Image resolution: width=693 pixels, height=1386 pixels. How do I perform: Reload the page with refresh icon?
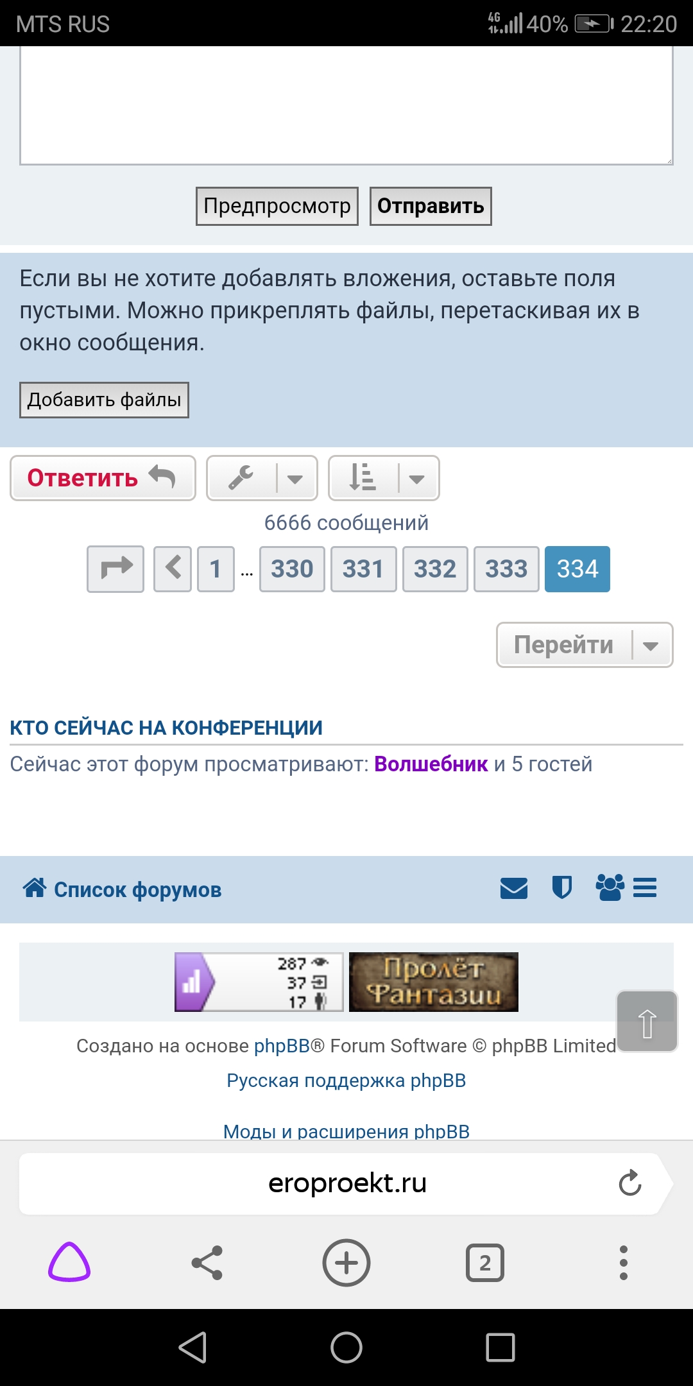[x=630, y=1183]
